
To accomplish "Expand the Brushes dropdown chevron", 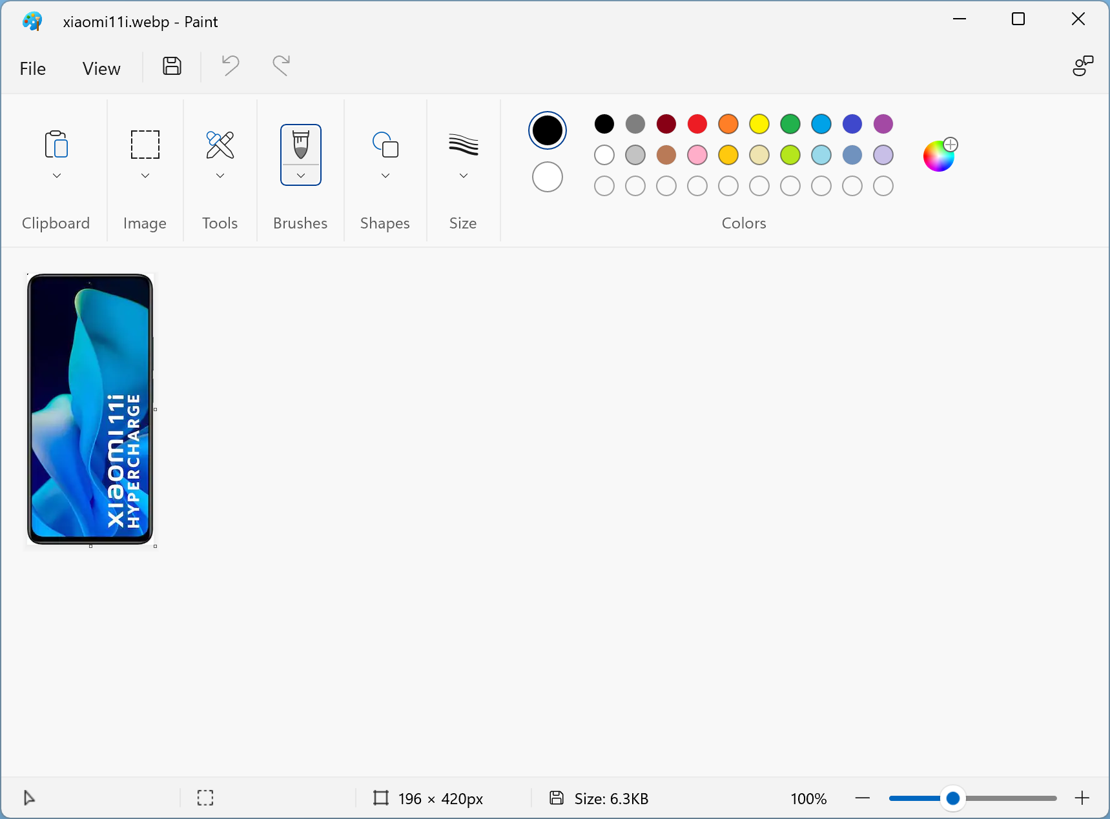I will coord(301,176).
